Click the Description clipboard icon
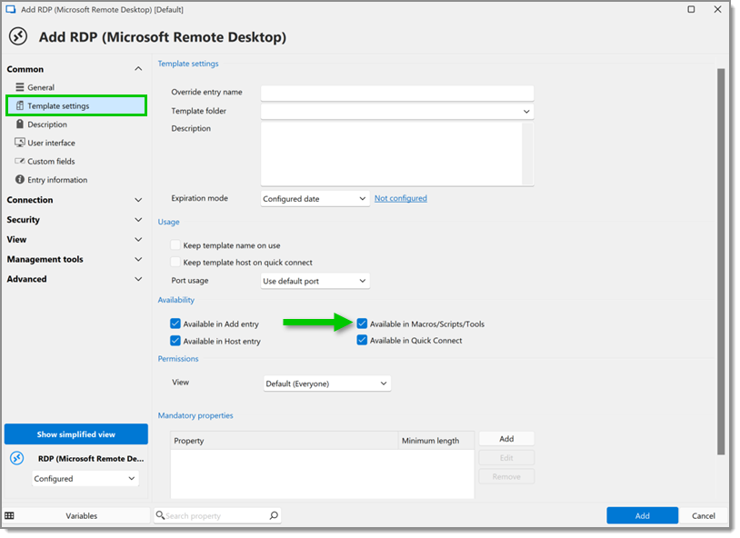740x538 pixels. (x=19, y=125)
